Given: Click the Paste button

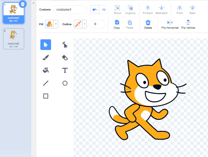Looking at the screenshot, I should (130, 24).
